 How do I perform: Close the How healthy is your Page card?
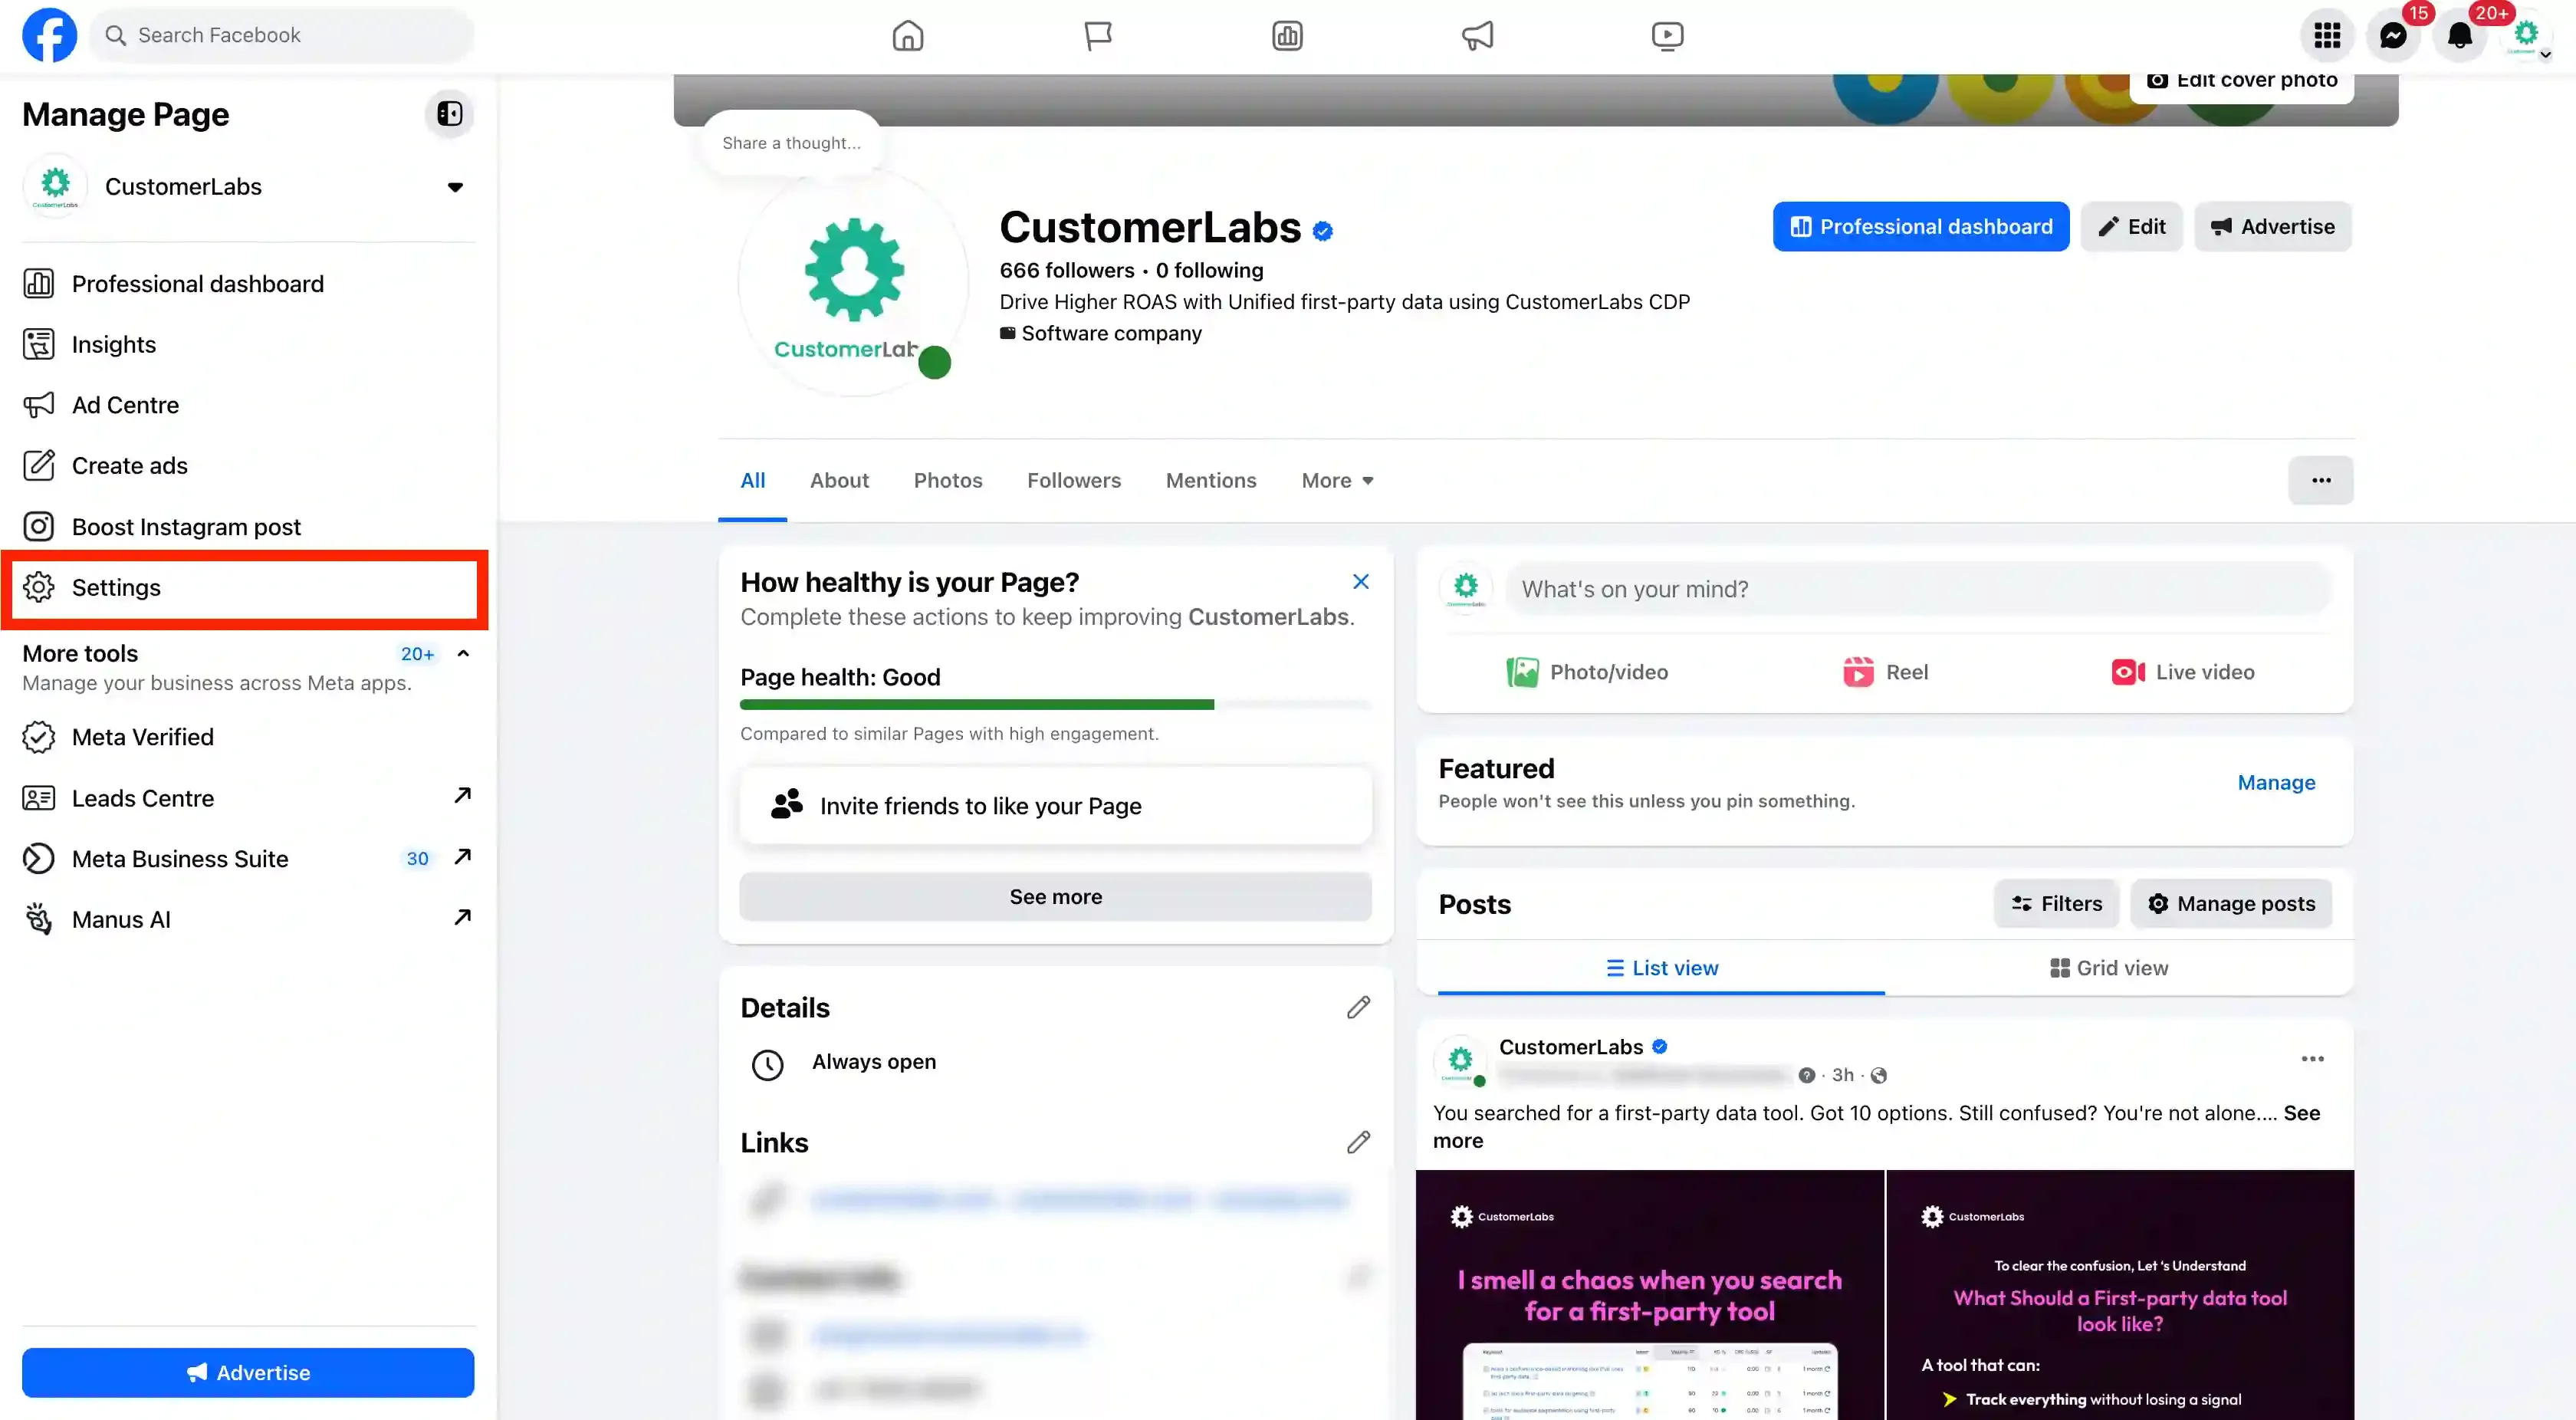click(x=1360, y=582)
